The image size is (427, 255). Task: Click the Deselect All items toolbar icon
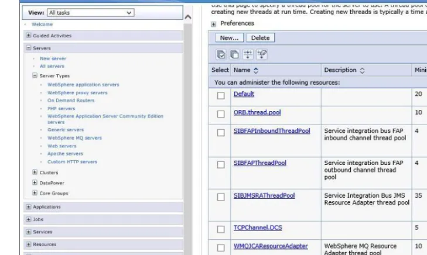click(x=234, y=54)
